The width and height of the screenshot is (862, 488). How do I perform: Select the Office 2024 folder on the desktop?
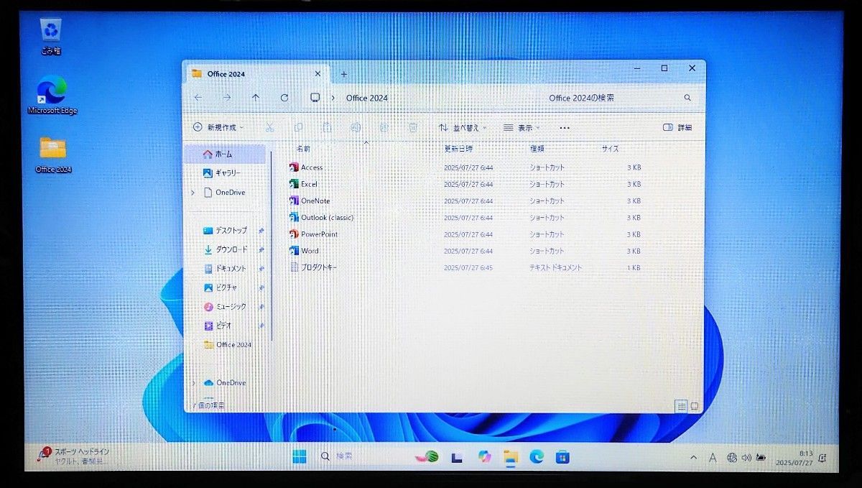(53, 155)
